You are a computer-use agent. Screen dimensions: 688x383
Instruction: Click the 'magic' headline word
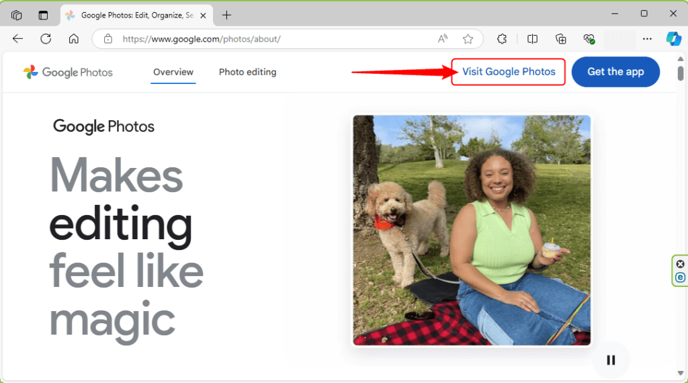click(x=112, y=323)
